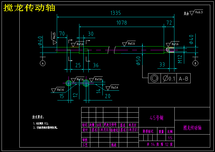Select the 分区 header cell
The height and width of the screenshot is (152, 215).
coord(99,125)
